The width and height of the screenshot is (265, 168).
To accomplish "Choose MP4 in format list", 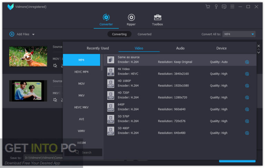I will (x=81, y=60).
